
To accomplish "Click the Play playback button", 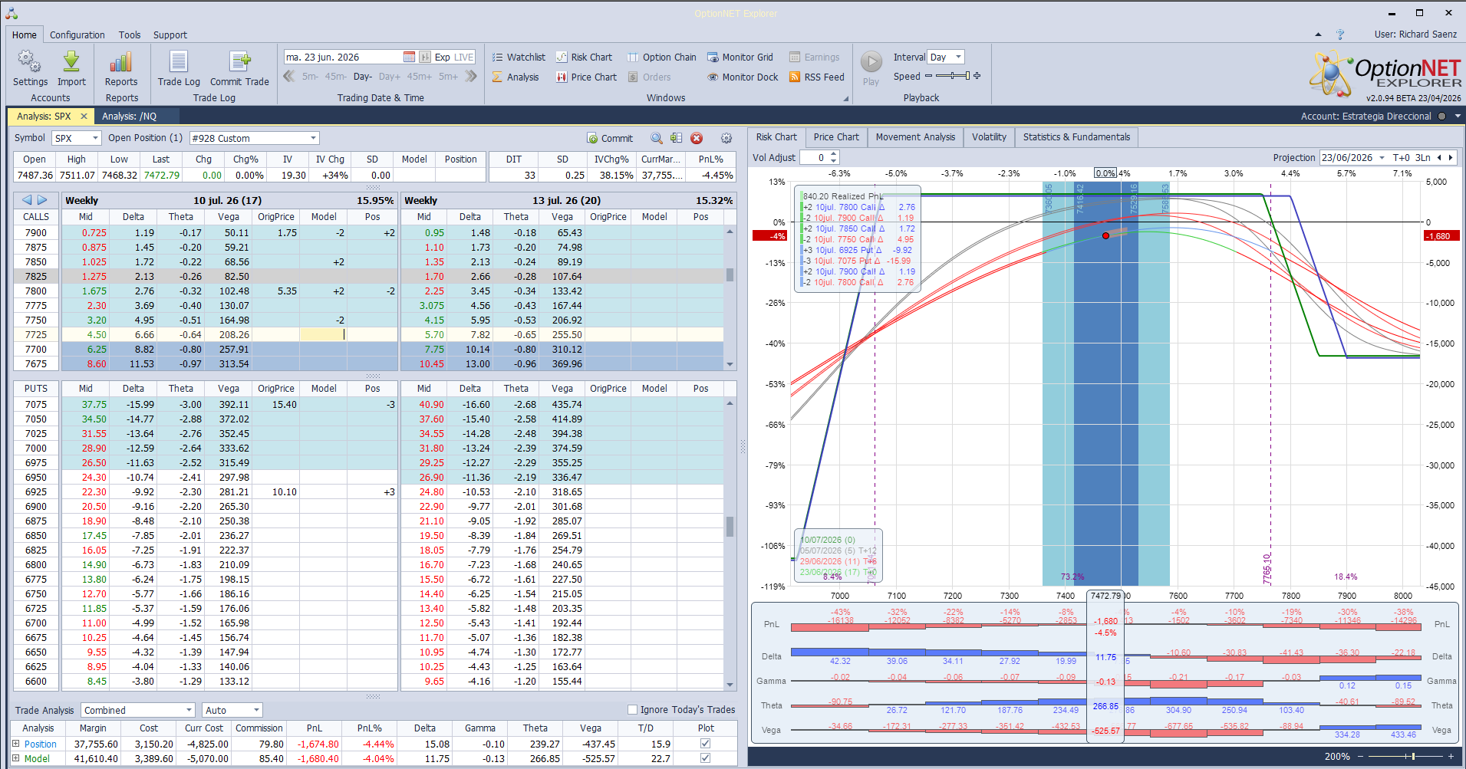I will click(871, 68).
